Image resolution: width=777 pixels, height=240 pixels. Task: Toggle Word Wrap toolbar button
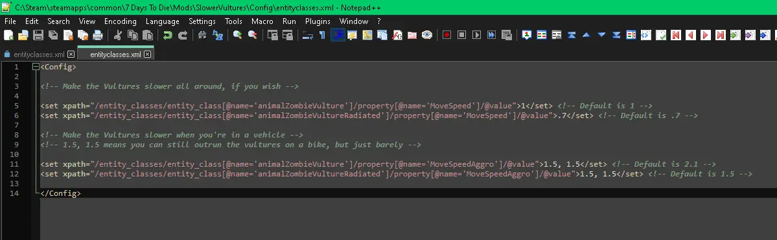(307, 35)
